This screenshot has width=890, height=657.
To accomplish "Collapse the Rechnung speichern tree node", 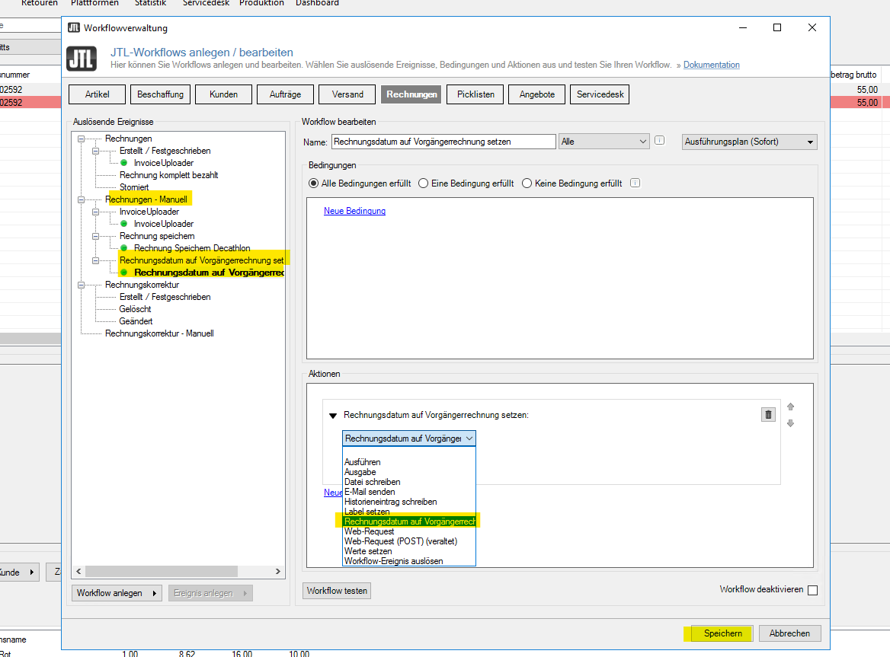I will (96, 237).
